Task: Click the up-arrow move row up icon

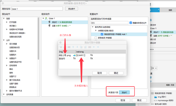Action: pos(73,47)
